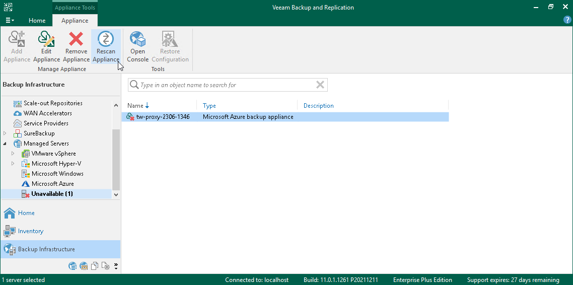Open Console from the Tools group
This screenshot has width=573, height=285.
pos(138,47)
